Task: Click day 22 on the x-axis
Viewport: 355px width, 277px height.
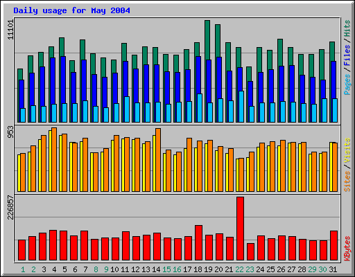Action: point(239,269)
